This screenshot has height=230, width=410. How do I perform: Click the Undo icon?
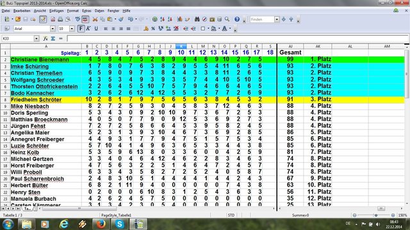click(130, 19)
